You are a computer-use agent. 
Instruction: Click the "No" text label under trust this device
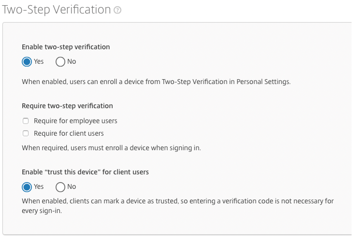click(x=72, y=186)
